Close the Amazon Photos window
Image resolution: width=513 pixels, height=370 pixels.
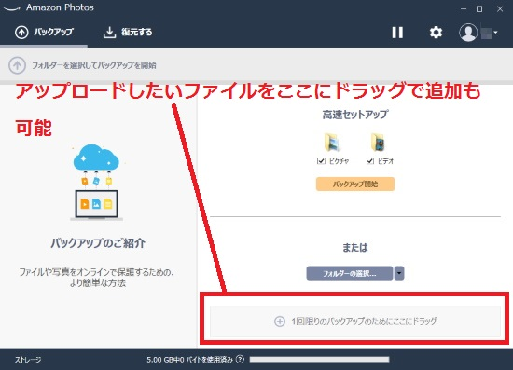[500, 8]
